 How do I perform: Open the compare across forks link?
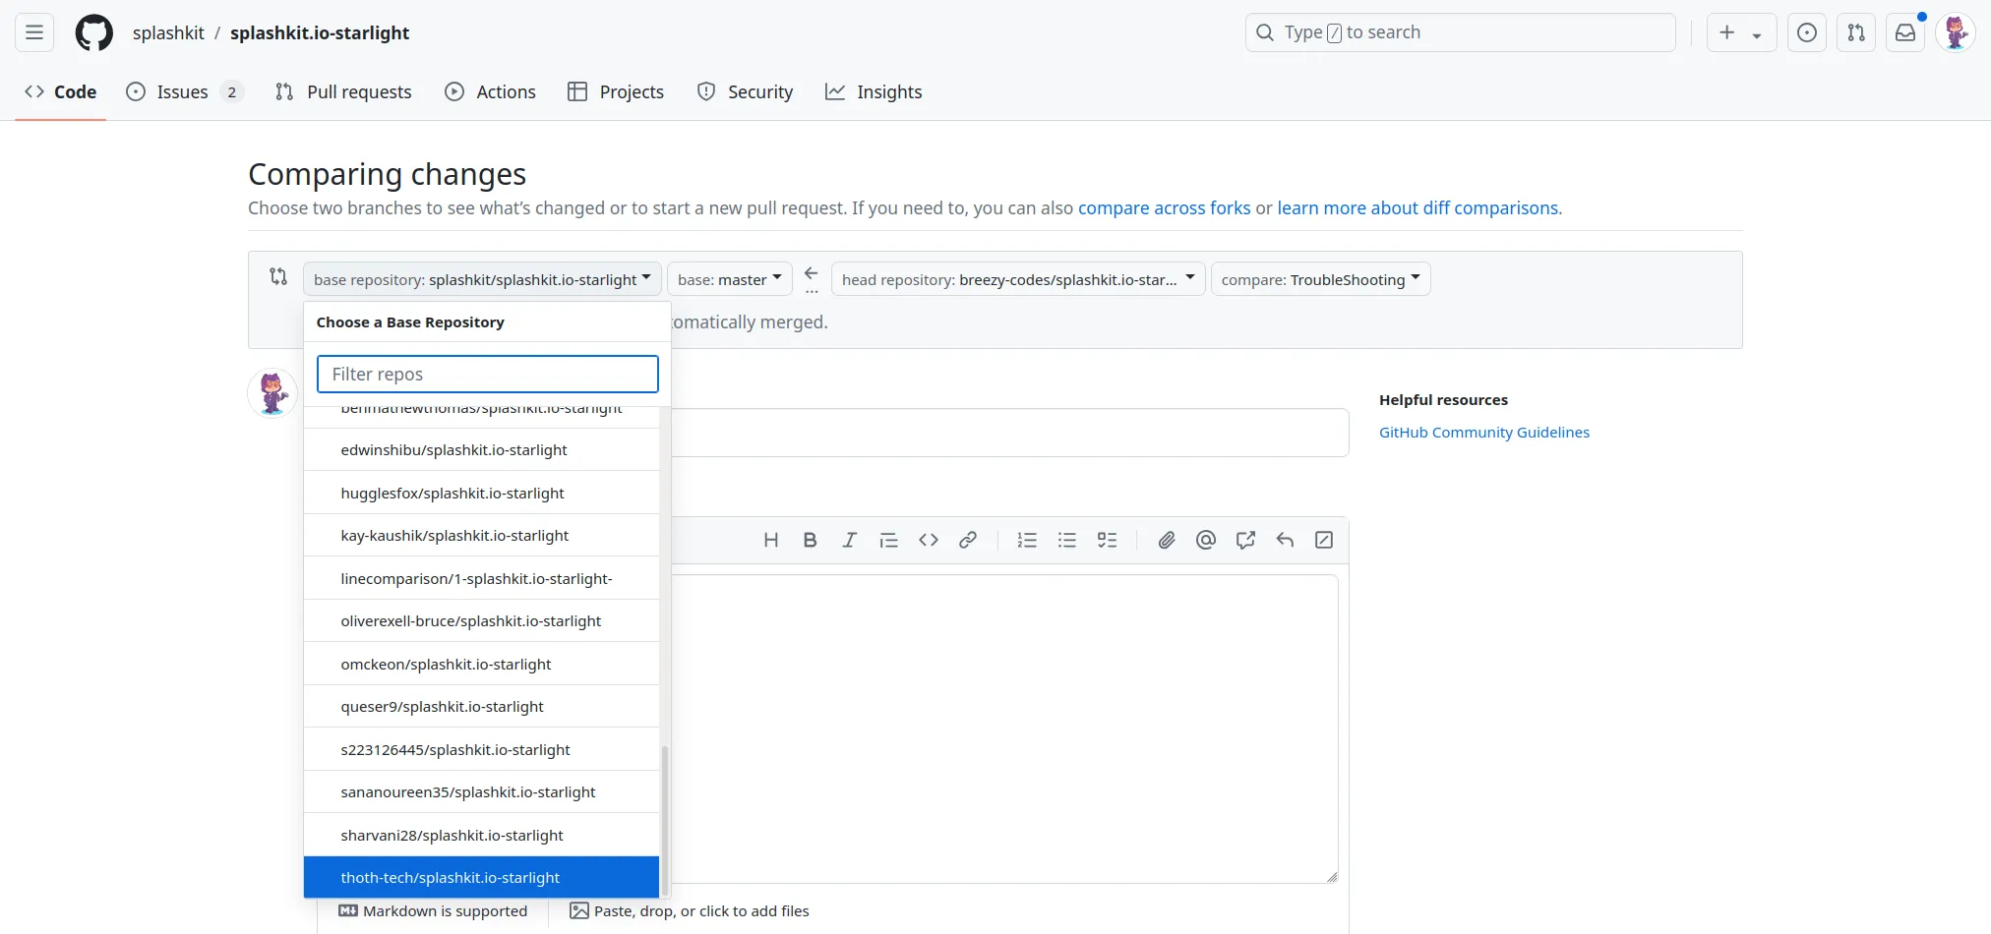coord(1163,207)
